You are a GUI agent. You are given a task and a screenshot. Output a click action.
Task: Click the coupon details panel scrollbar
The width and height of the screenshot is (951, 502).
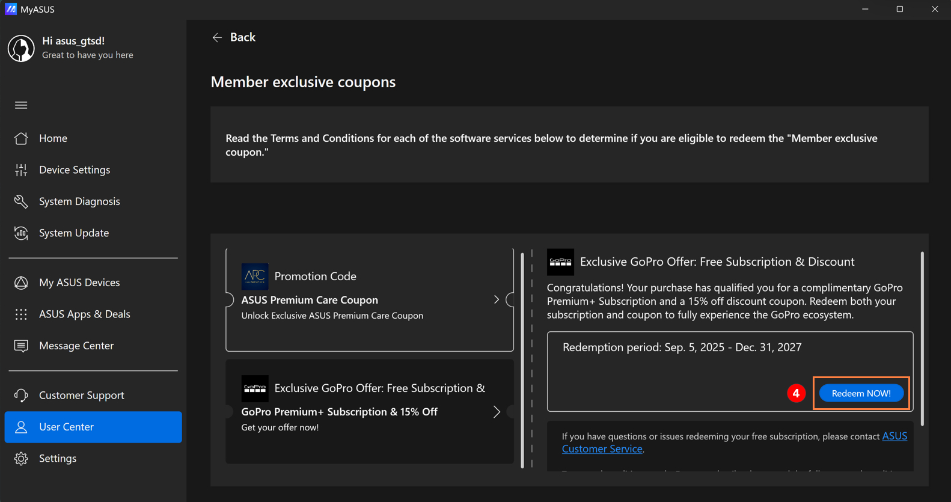[922, 339]
